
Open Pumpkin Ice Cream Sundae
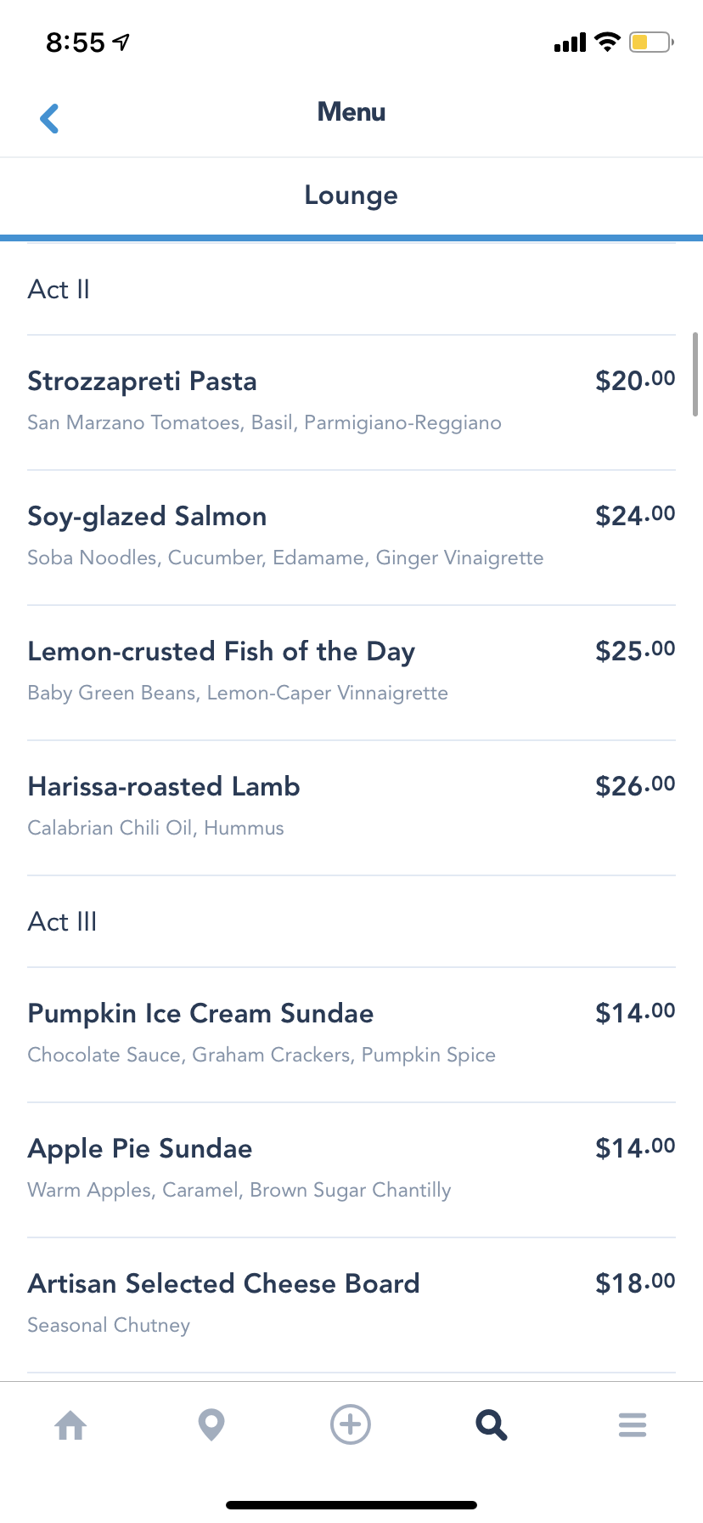pos(200,1014)
